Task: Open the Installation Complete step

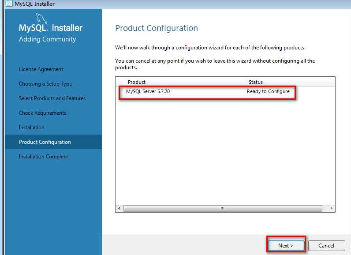Action: [x=43, y=157]
